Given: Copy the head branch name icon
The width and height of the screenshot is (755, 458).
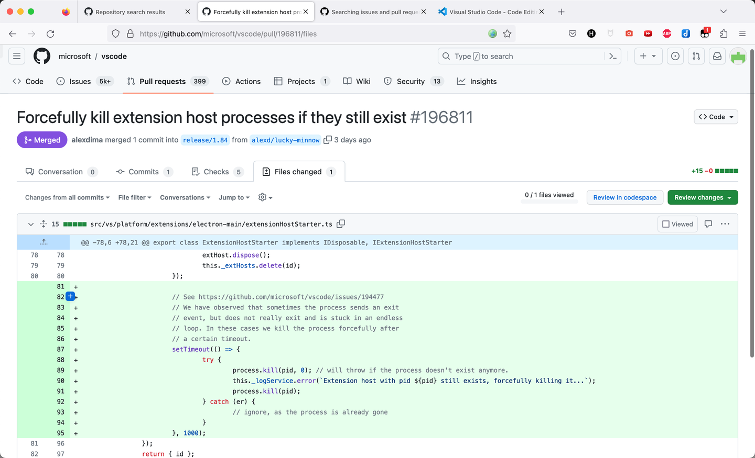Looking at the screenshot, I should click(x=328, y=140).
